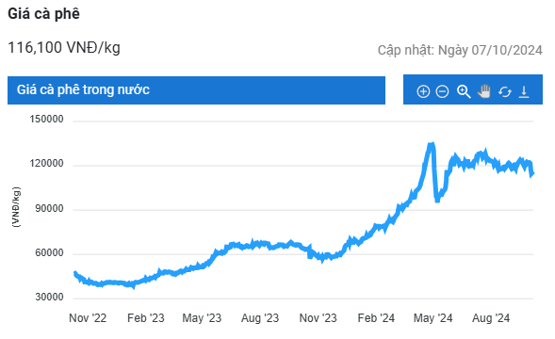Click the Nov '23 axis label
The height and width of the screenshot is (339, 555).
pyautogui.click(x=318, y=318)
